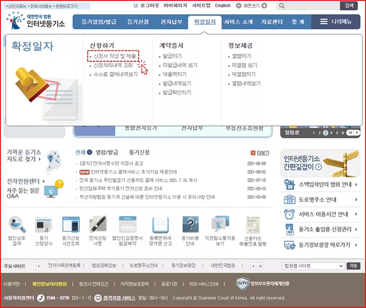Viewport: 366px width, 308px height.
Task: Click the 이동 button
Action: tap(353, 266)
